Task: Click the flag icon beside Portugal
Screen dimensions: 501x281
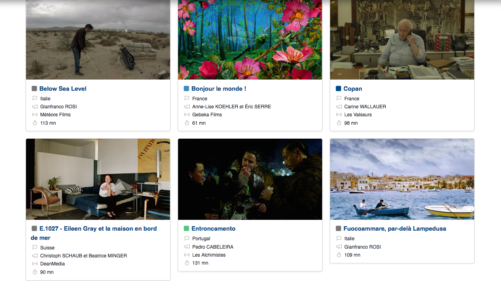Action: pos(187,239)
